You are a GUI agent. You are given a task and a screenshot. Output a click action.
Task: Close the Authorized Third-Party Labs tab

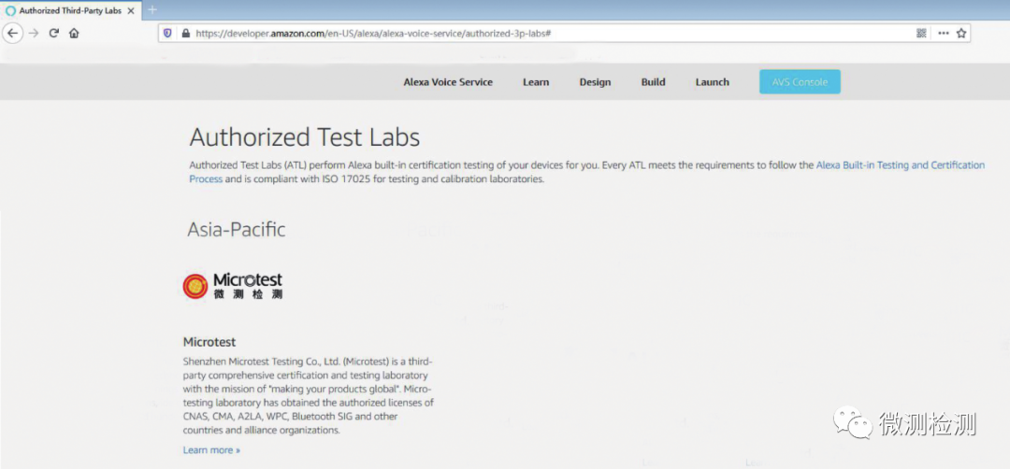coord(131,11)
